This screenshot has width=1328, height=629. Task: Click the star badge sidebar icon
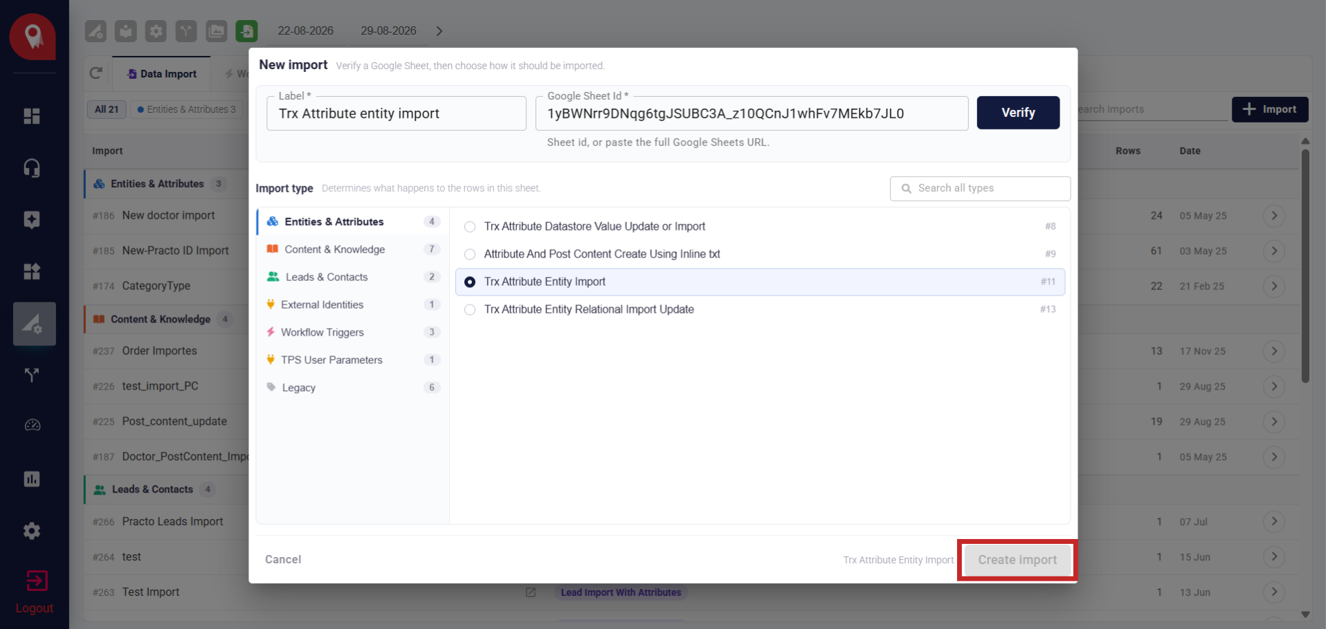point(32,220)
